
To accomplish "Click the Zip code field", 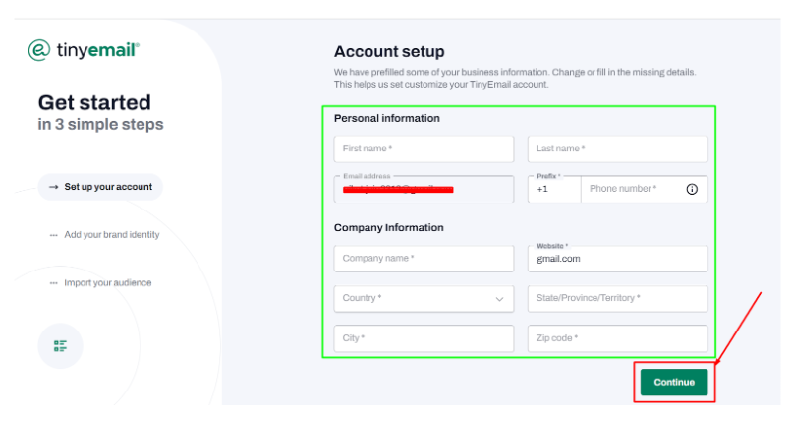I will (x=617, y=338).
